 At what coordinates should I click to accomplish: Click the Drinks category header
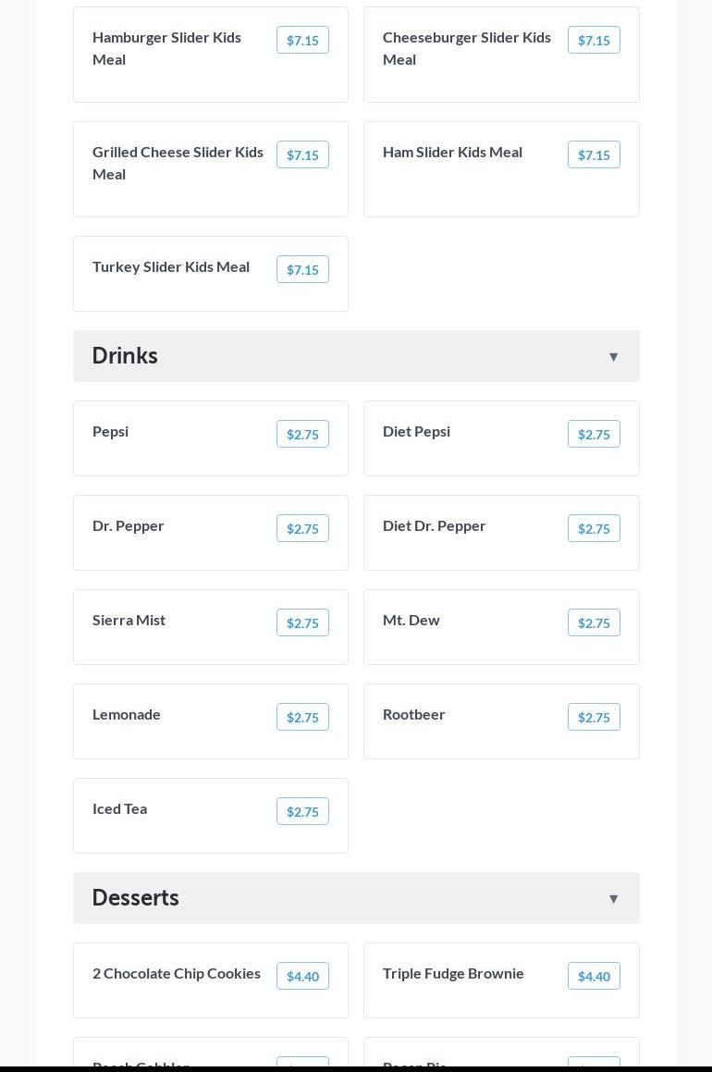356,356
